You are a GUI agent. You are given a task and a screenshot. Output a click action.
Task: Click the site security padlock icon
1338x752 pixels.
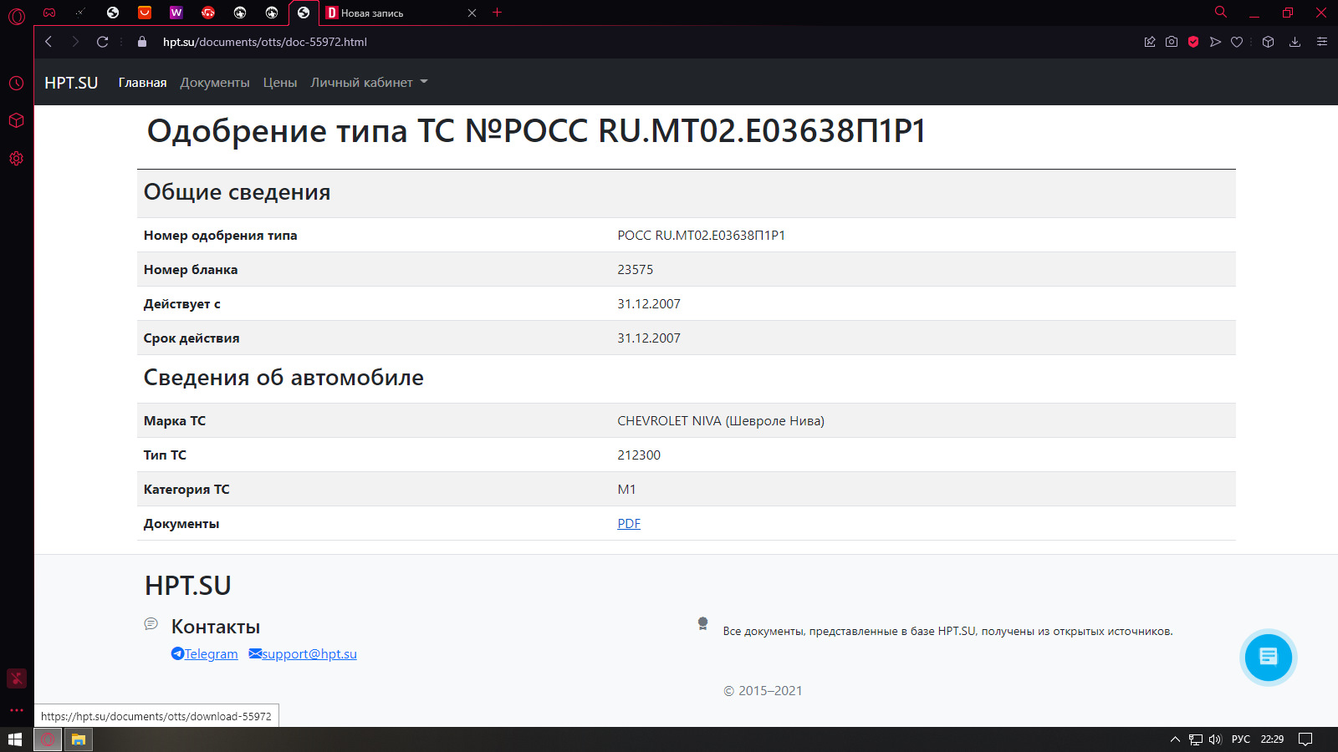point(142,42)
